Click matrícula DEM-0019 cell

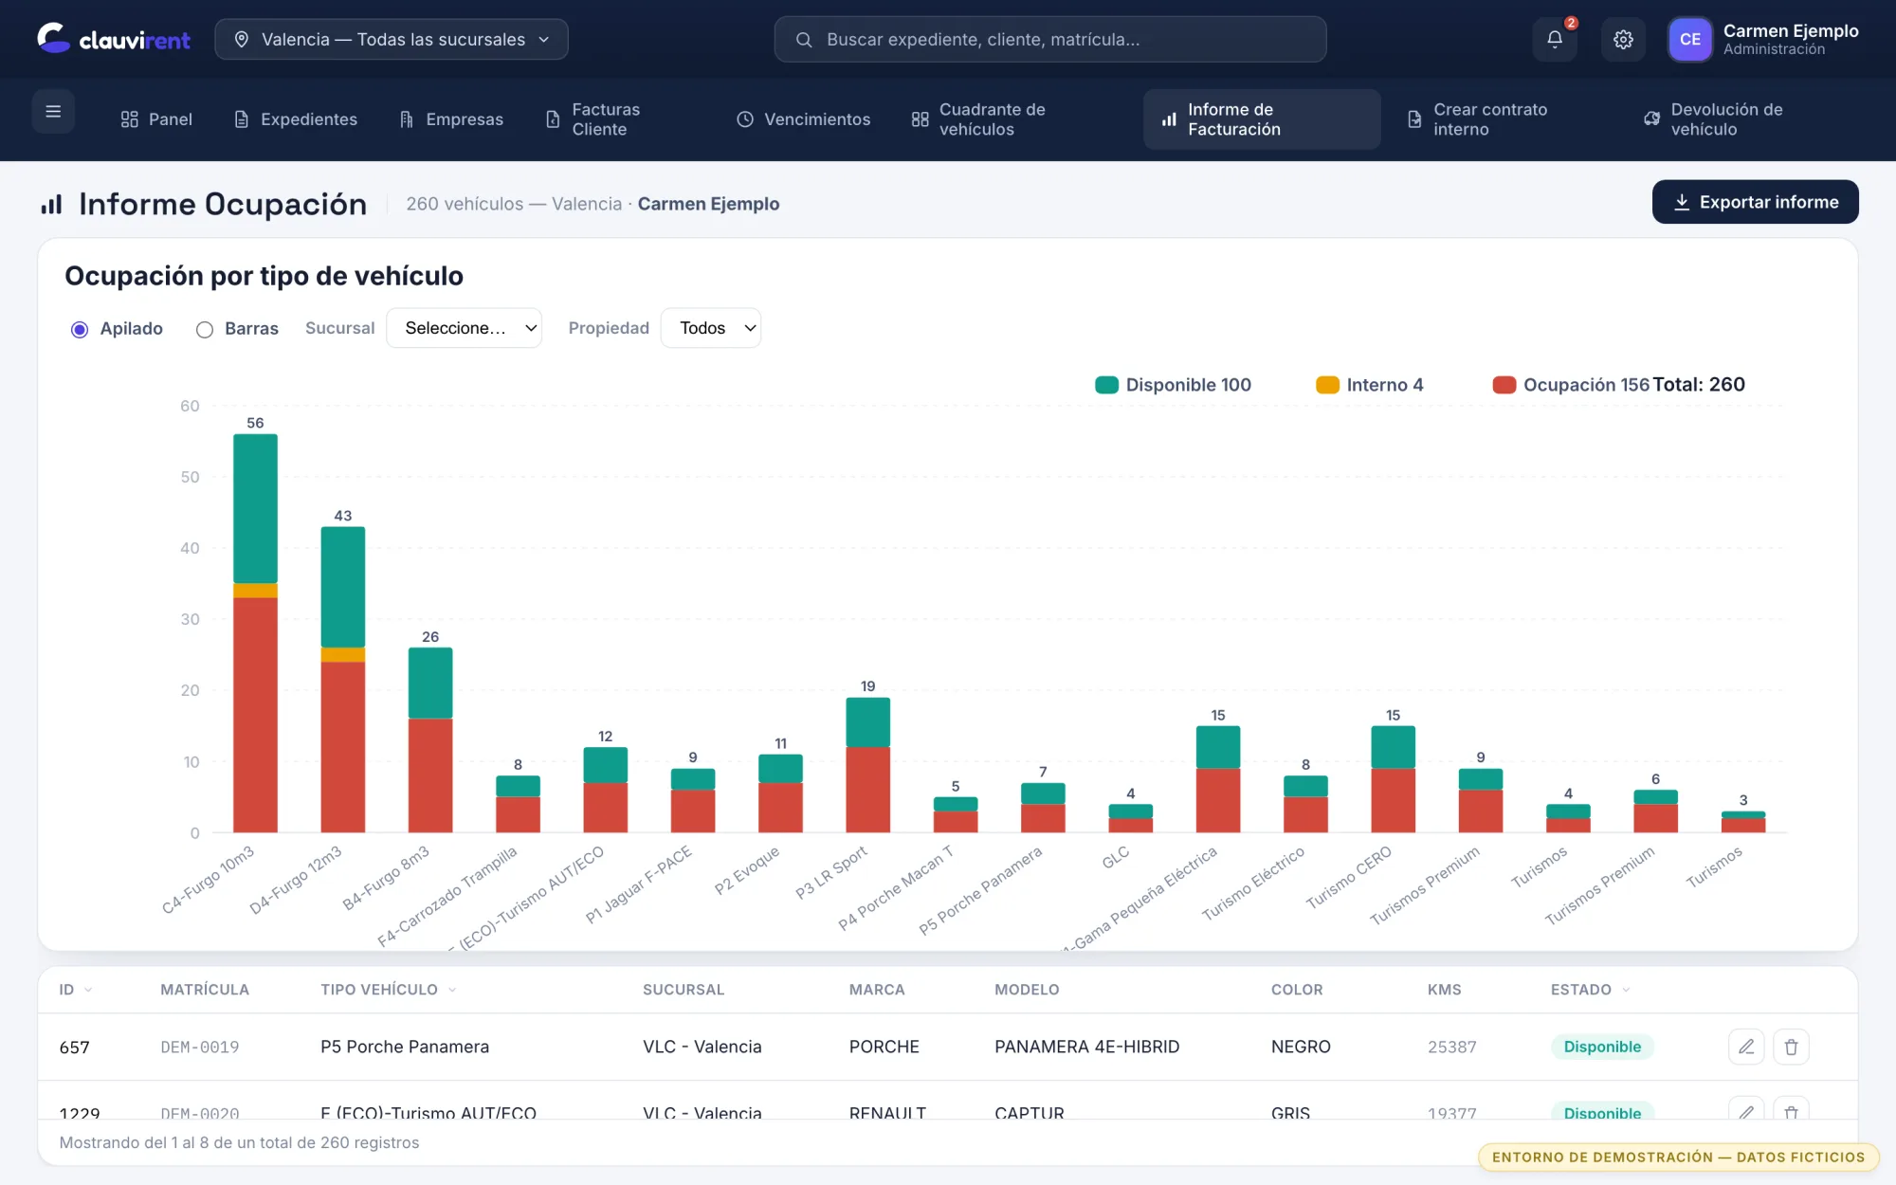point(200,1048)
